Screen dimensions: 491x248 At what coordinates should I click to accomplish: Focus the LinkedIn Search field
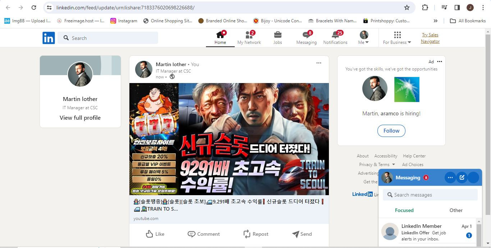(x=108, y=38)
